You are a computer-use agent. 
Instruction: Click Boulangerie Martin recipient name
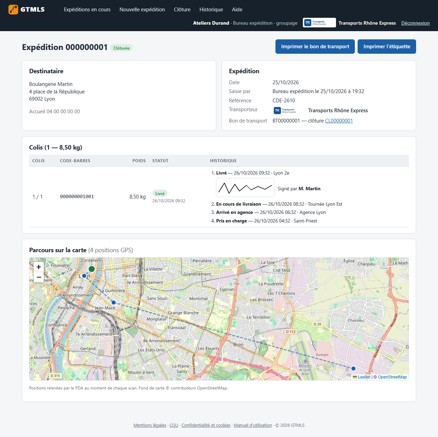pos(51,84)
